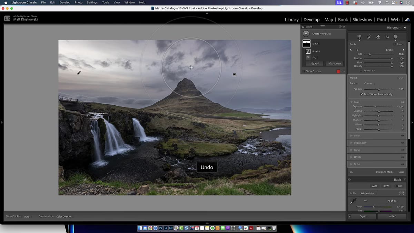This screenshot has height=233, width=414.
Task: Select the Crop tool icon
Action: [x=368, y=37]
